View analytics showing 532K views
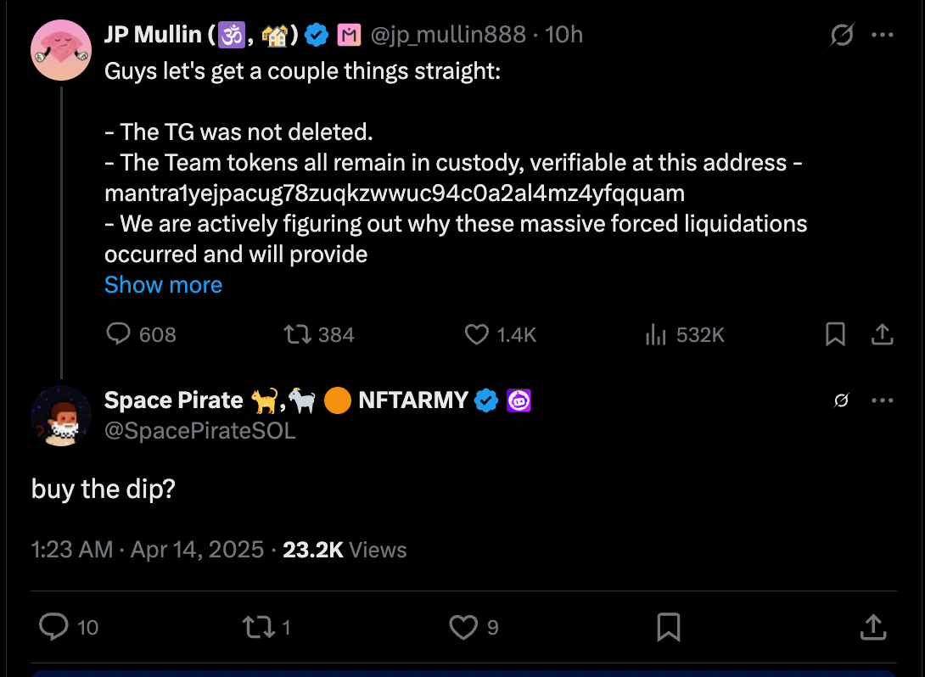This screenshot has width=925, height=677. click(656, 335)
